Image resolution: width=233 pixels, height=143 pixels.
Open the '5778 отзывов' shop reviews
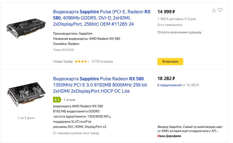[102, 61]
